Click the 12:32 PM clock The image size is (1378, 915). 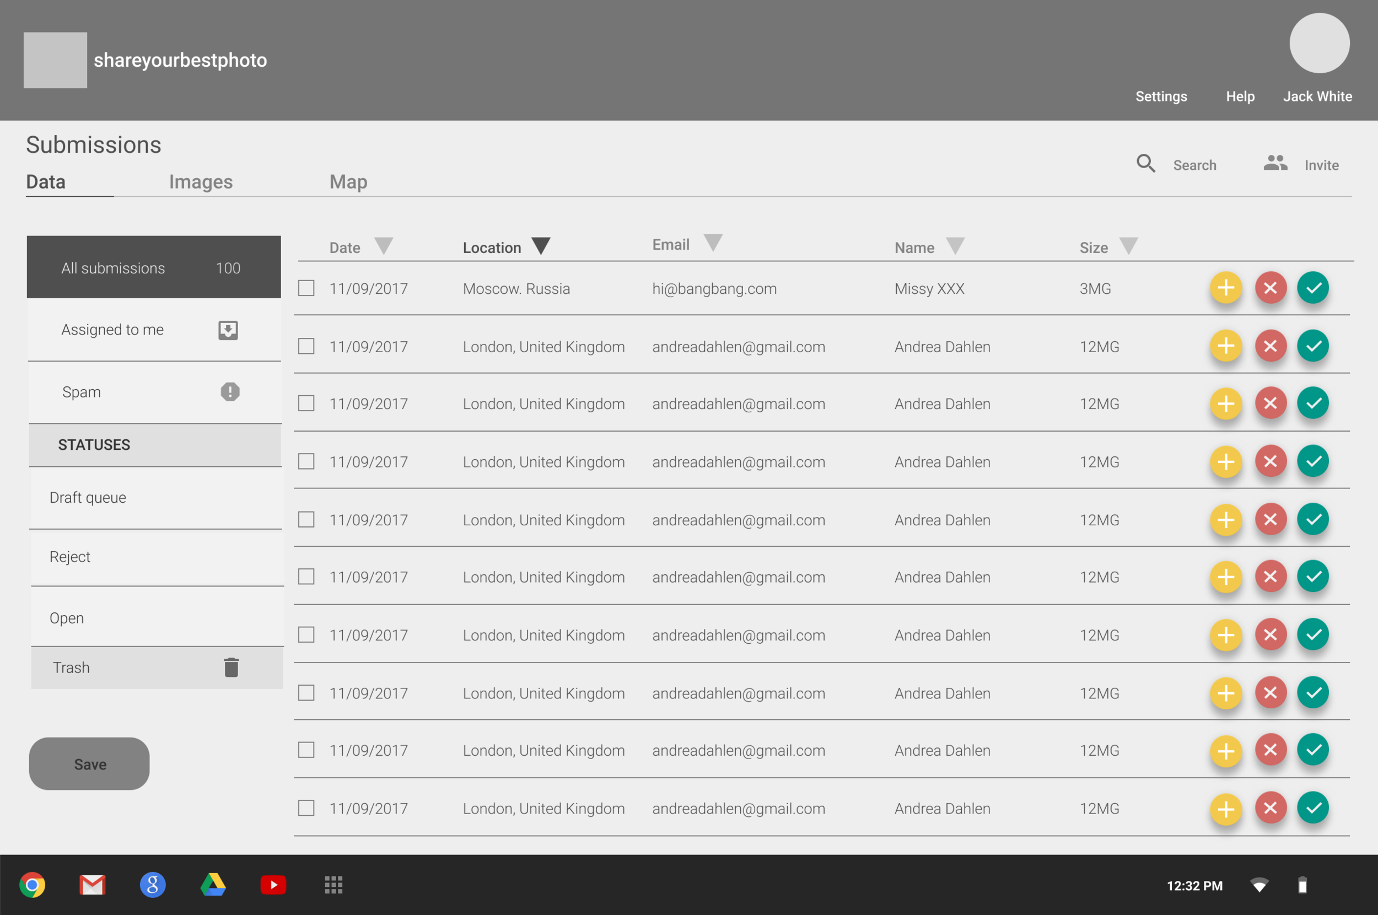(1194, 885)
